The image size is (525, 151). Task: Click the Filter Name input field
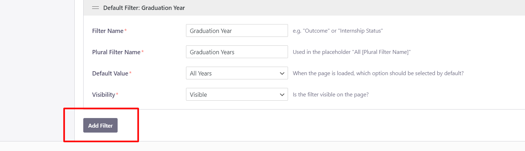(x=237, y=30)
